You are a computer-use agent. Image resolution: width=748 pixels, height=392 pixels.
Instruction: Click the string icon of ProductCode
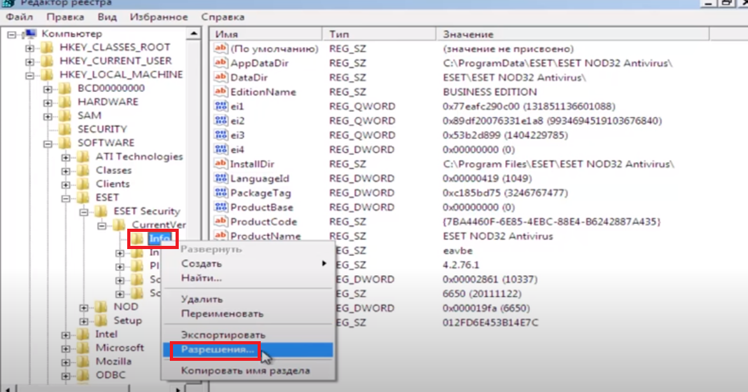pyautogui.click(x=221, y=221)
